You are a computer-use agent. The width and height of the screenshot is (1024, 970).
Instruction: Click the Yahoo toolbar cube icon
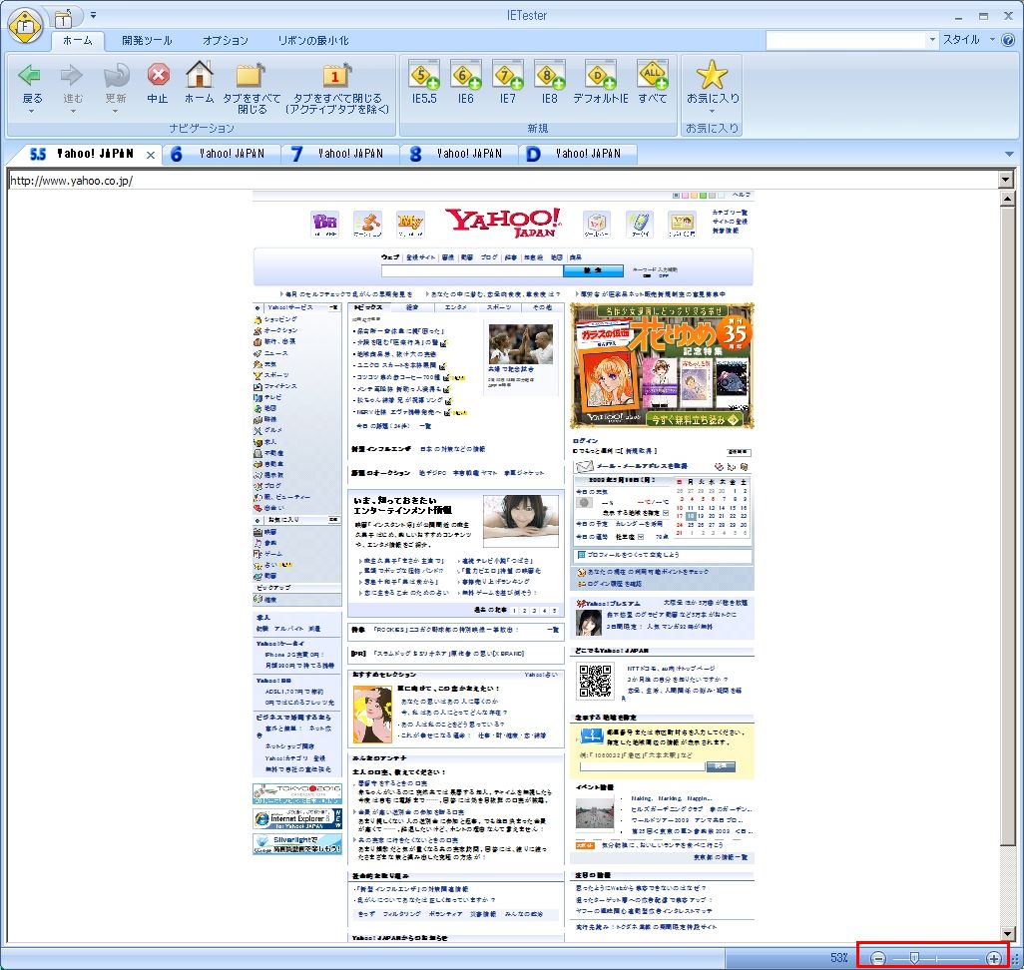[x=596, y=225]
